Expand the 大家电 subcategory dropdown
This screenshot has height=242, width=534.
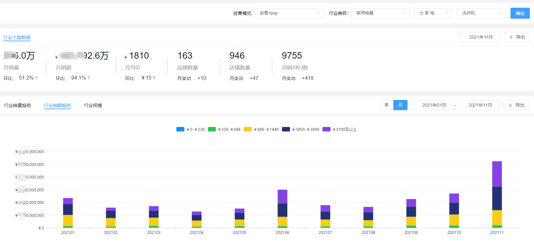coord(433,13)
